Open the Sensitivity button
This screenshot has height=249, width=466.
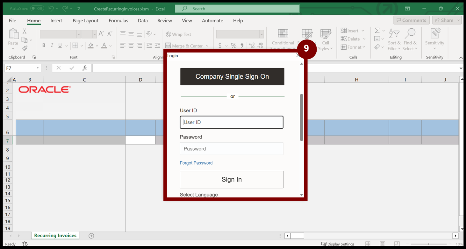(x=434, y=39)
